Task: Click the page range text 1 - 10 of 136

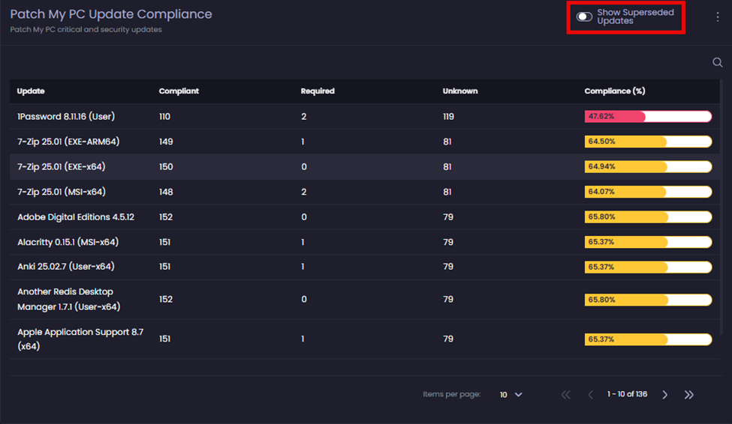Action: click(627, 394)
